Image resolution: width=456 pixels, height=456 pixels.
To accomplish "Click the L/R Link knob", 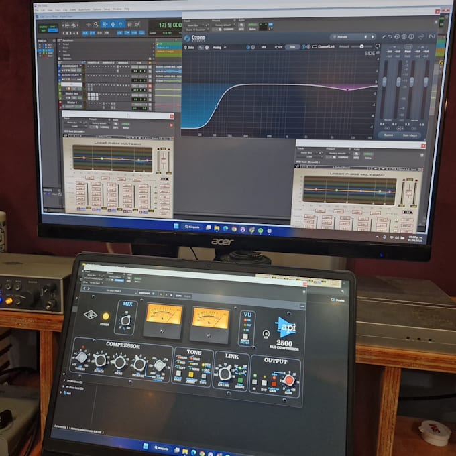I will (225, 374).
